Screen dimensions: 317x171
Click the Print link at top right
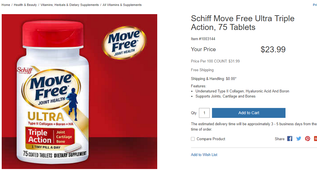[315, 5]
